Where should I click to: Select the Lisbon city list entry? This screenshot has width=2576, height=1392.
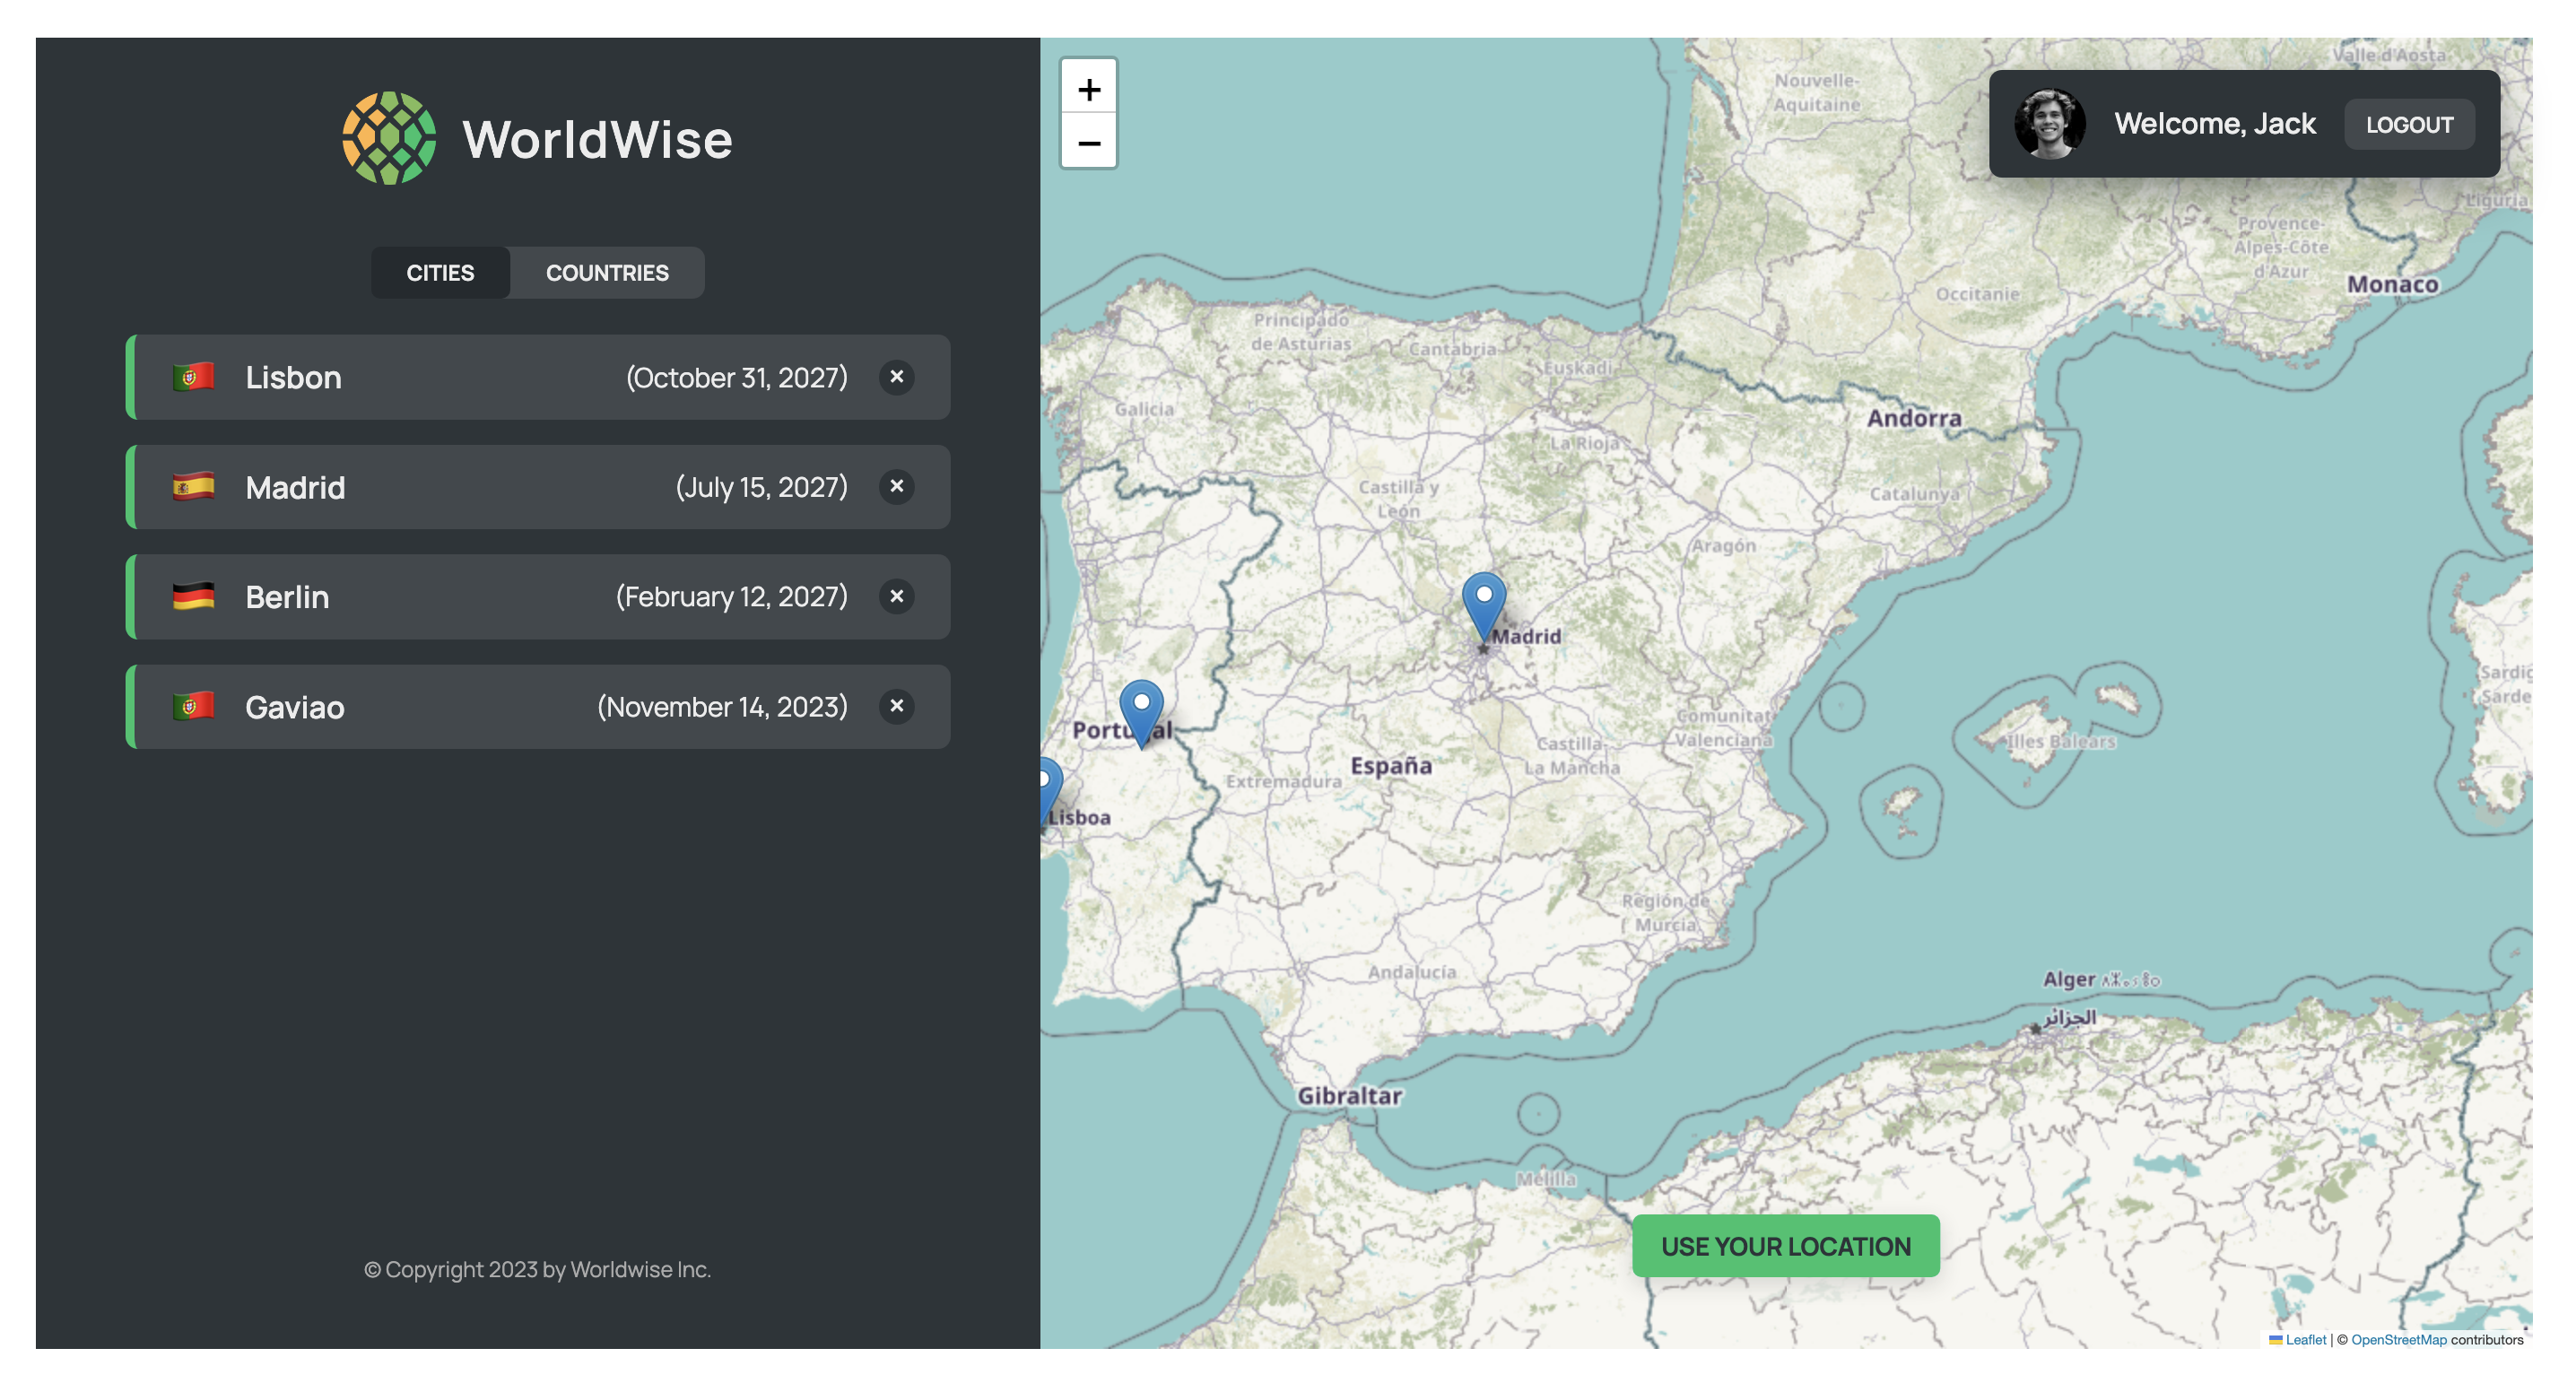pos(535,376)
